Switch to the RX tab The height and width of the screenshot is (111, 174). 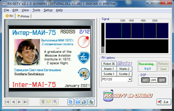click(x=9, y=16)
